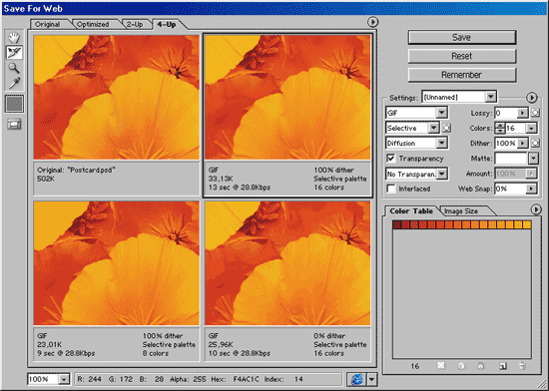Click the Colors value field showing 16

515,128
